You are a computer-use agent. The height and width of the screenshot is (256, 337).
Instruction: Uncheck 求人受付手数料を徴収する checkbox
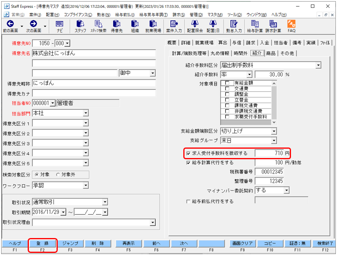point(188,153)
